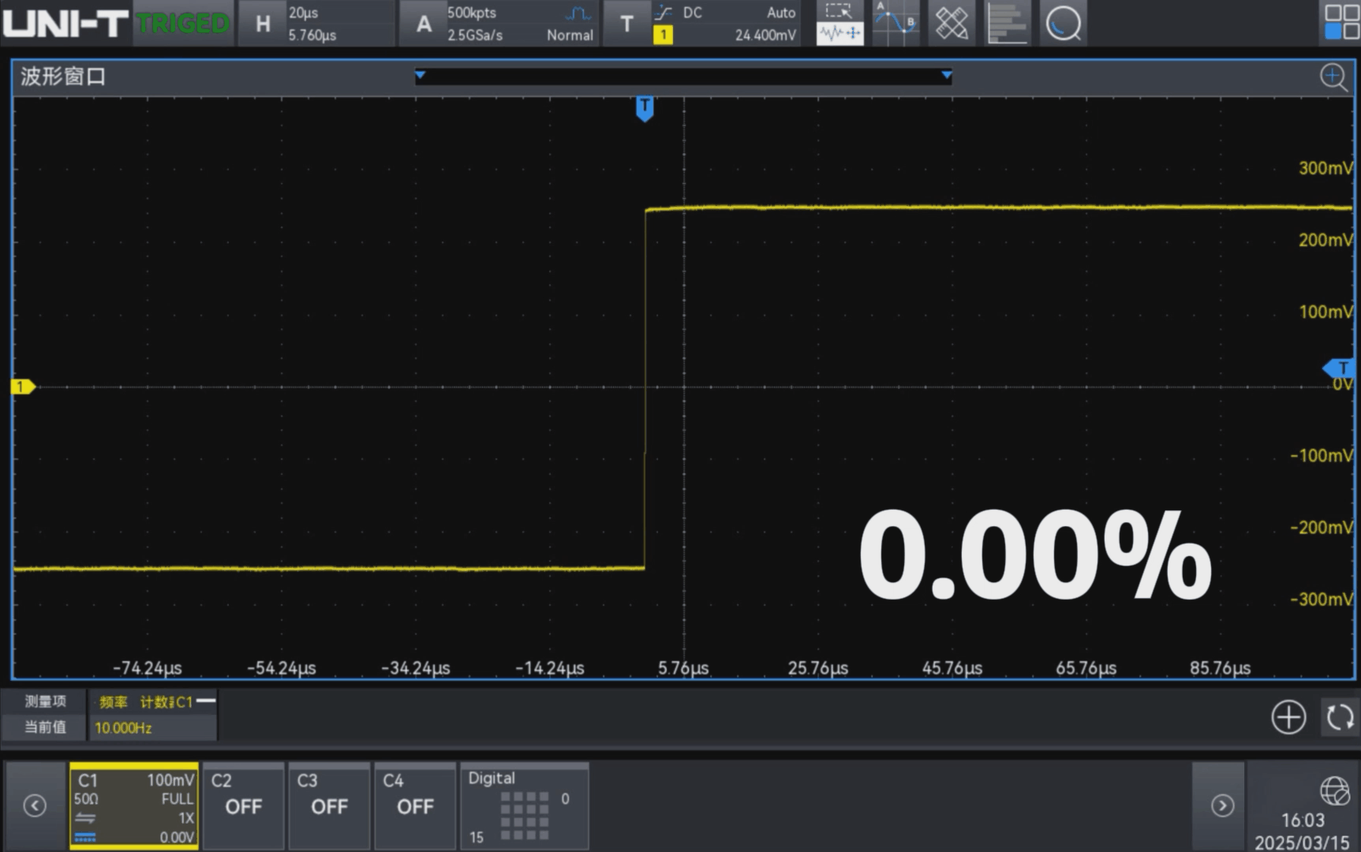Add a new measurement with plus icon
The width and height of the screenshot is (1361, 852).
click(x=1288, y=717)
